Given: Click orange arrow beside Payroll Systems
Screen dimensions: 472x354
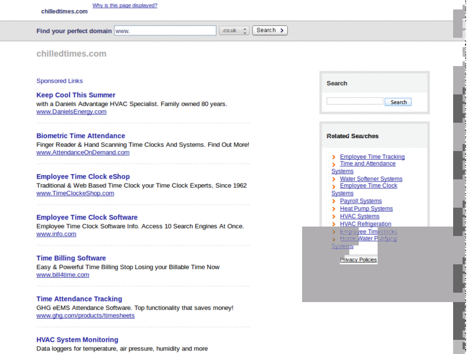Looking at the screenshot, I should (x=333, y=201).
